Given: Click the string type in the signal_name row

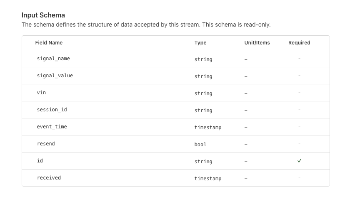Looking at the screenshot, I should (x=203, y=59).
